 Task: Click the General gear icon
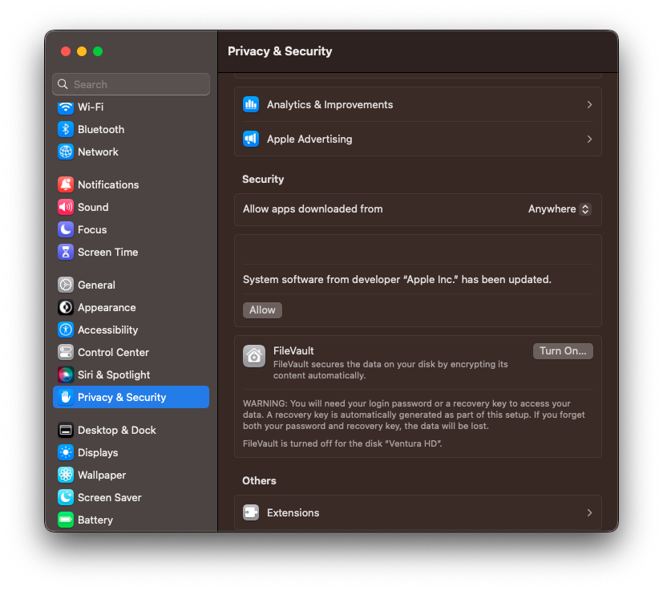pyautogui.click(x=66, y=285)
